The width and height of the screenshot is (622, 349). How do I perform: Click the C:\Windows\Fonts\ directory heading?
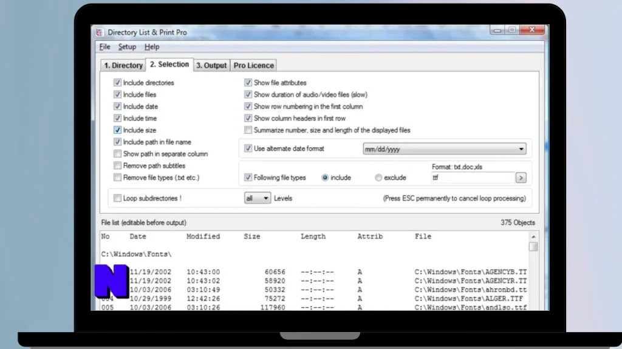(137, 254)
